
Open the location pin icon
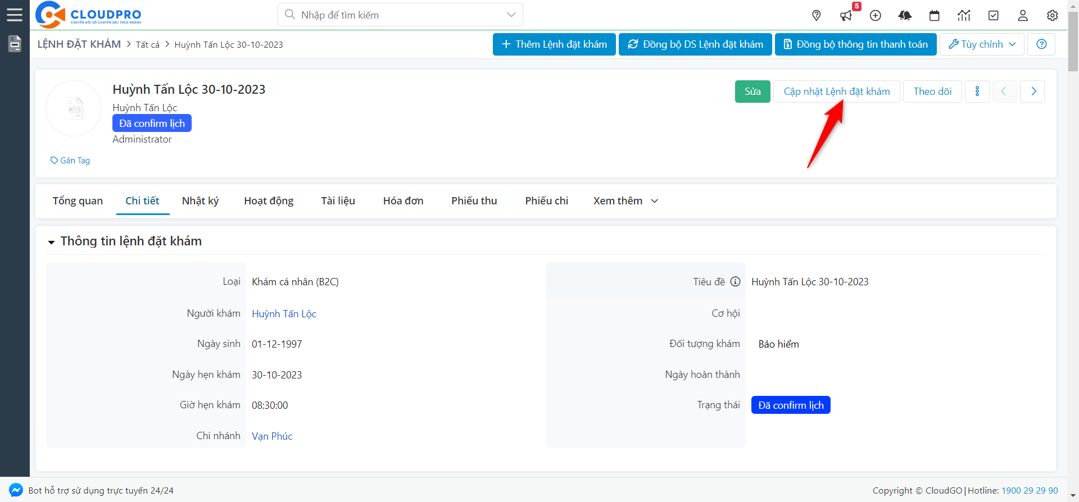[x=817, y=16]
